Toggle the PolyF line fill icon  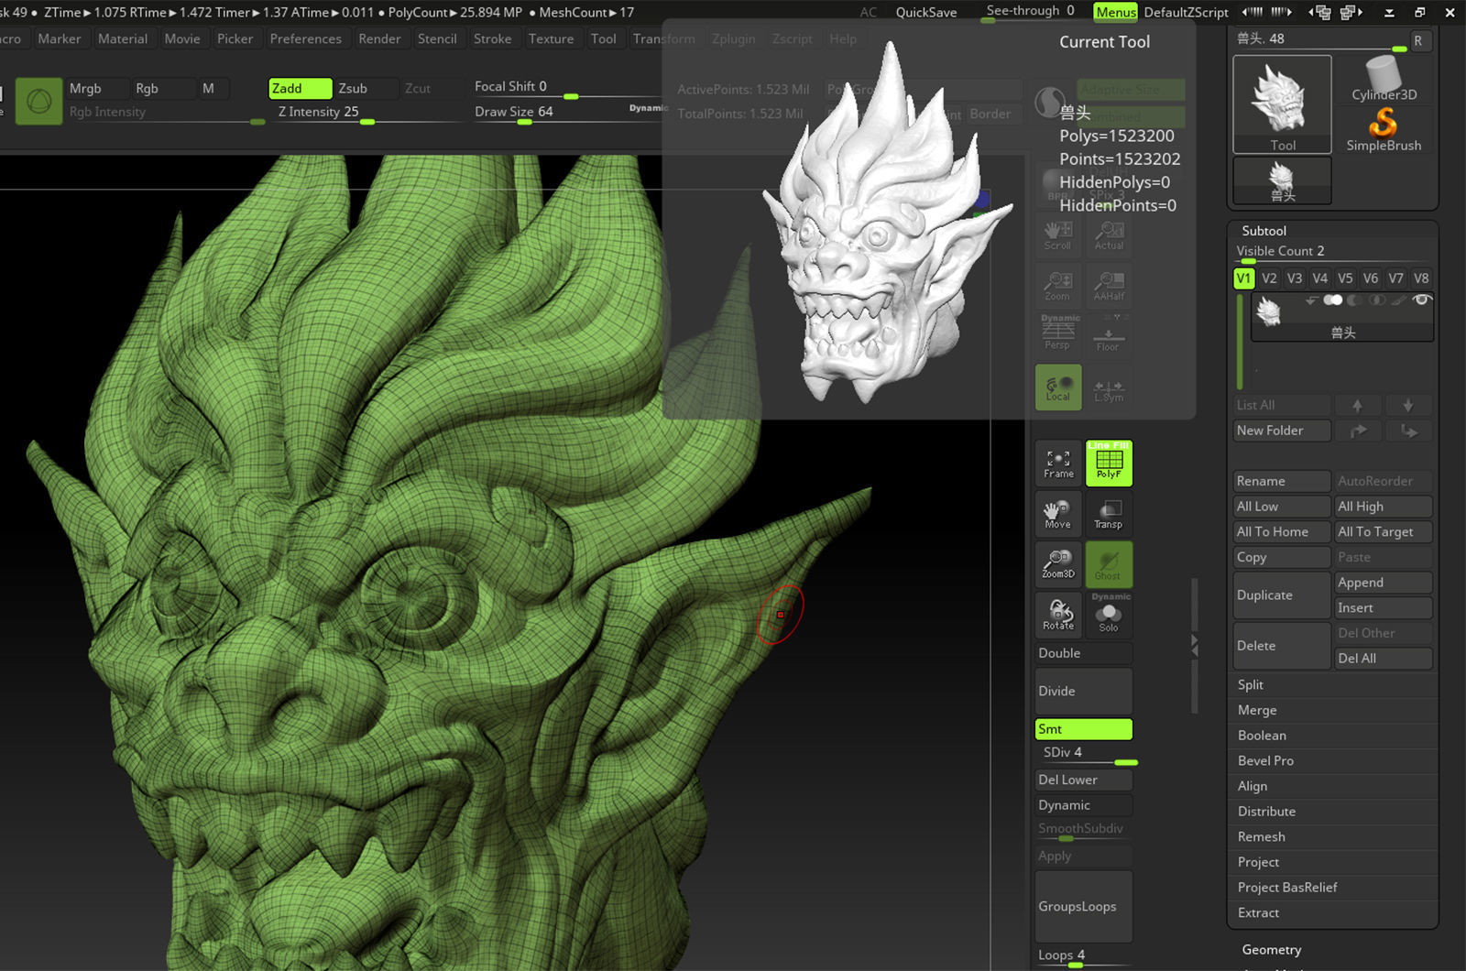(1109, 463)
